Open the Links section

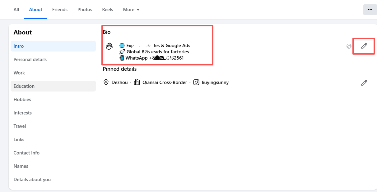tap(53, 139)
